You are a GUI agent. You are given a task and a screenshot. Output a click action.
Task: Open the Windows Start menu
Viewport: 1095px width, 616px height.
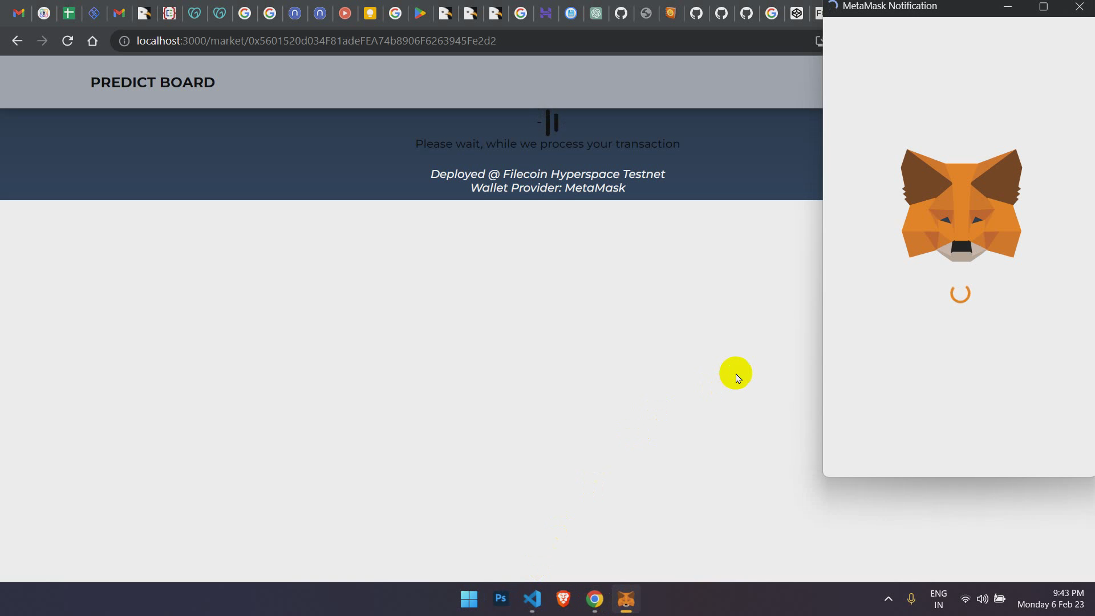(469, 599)
